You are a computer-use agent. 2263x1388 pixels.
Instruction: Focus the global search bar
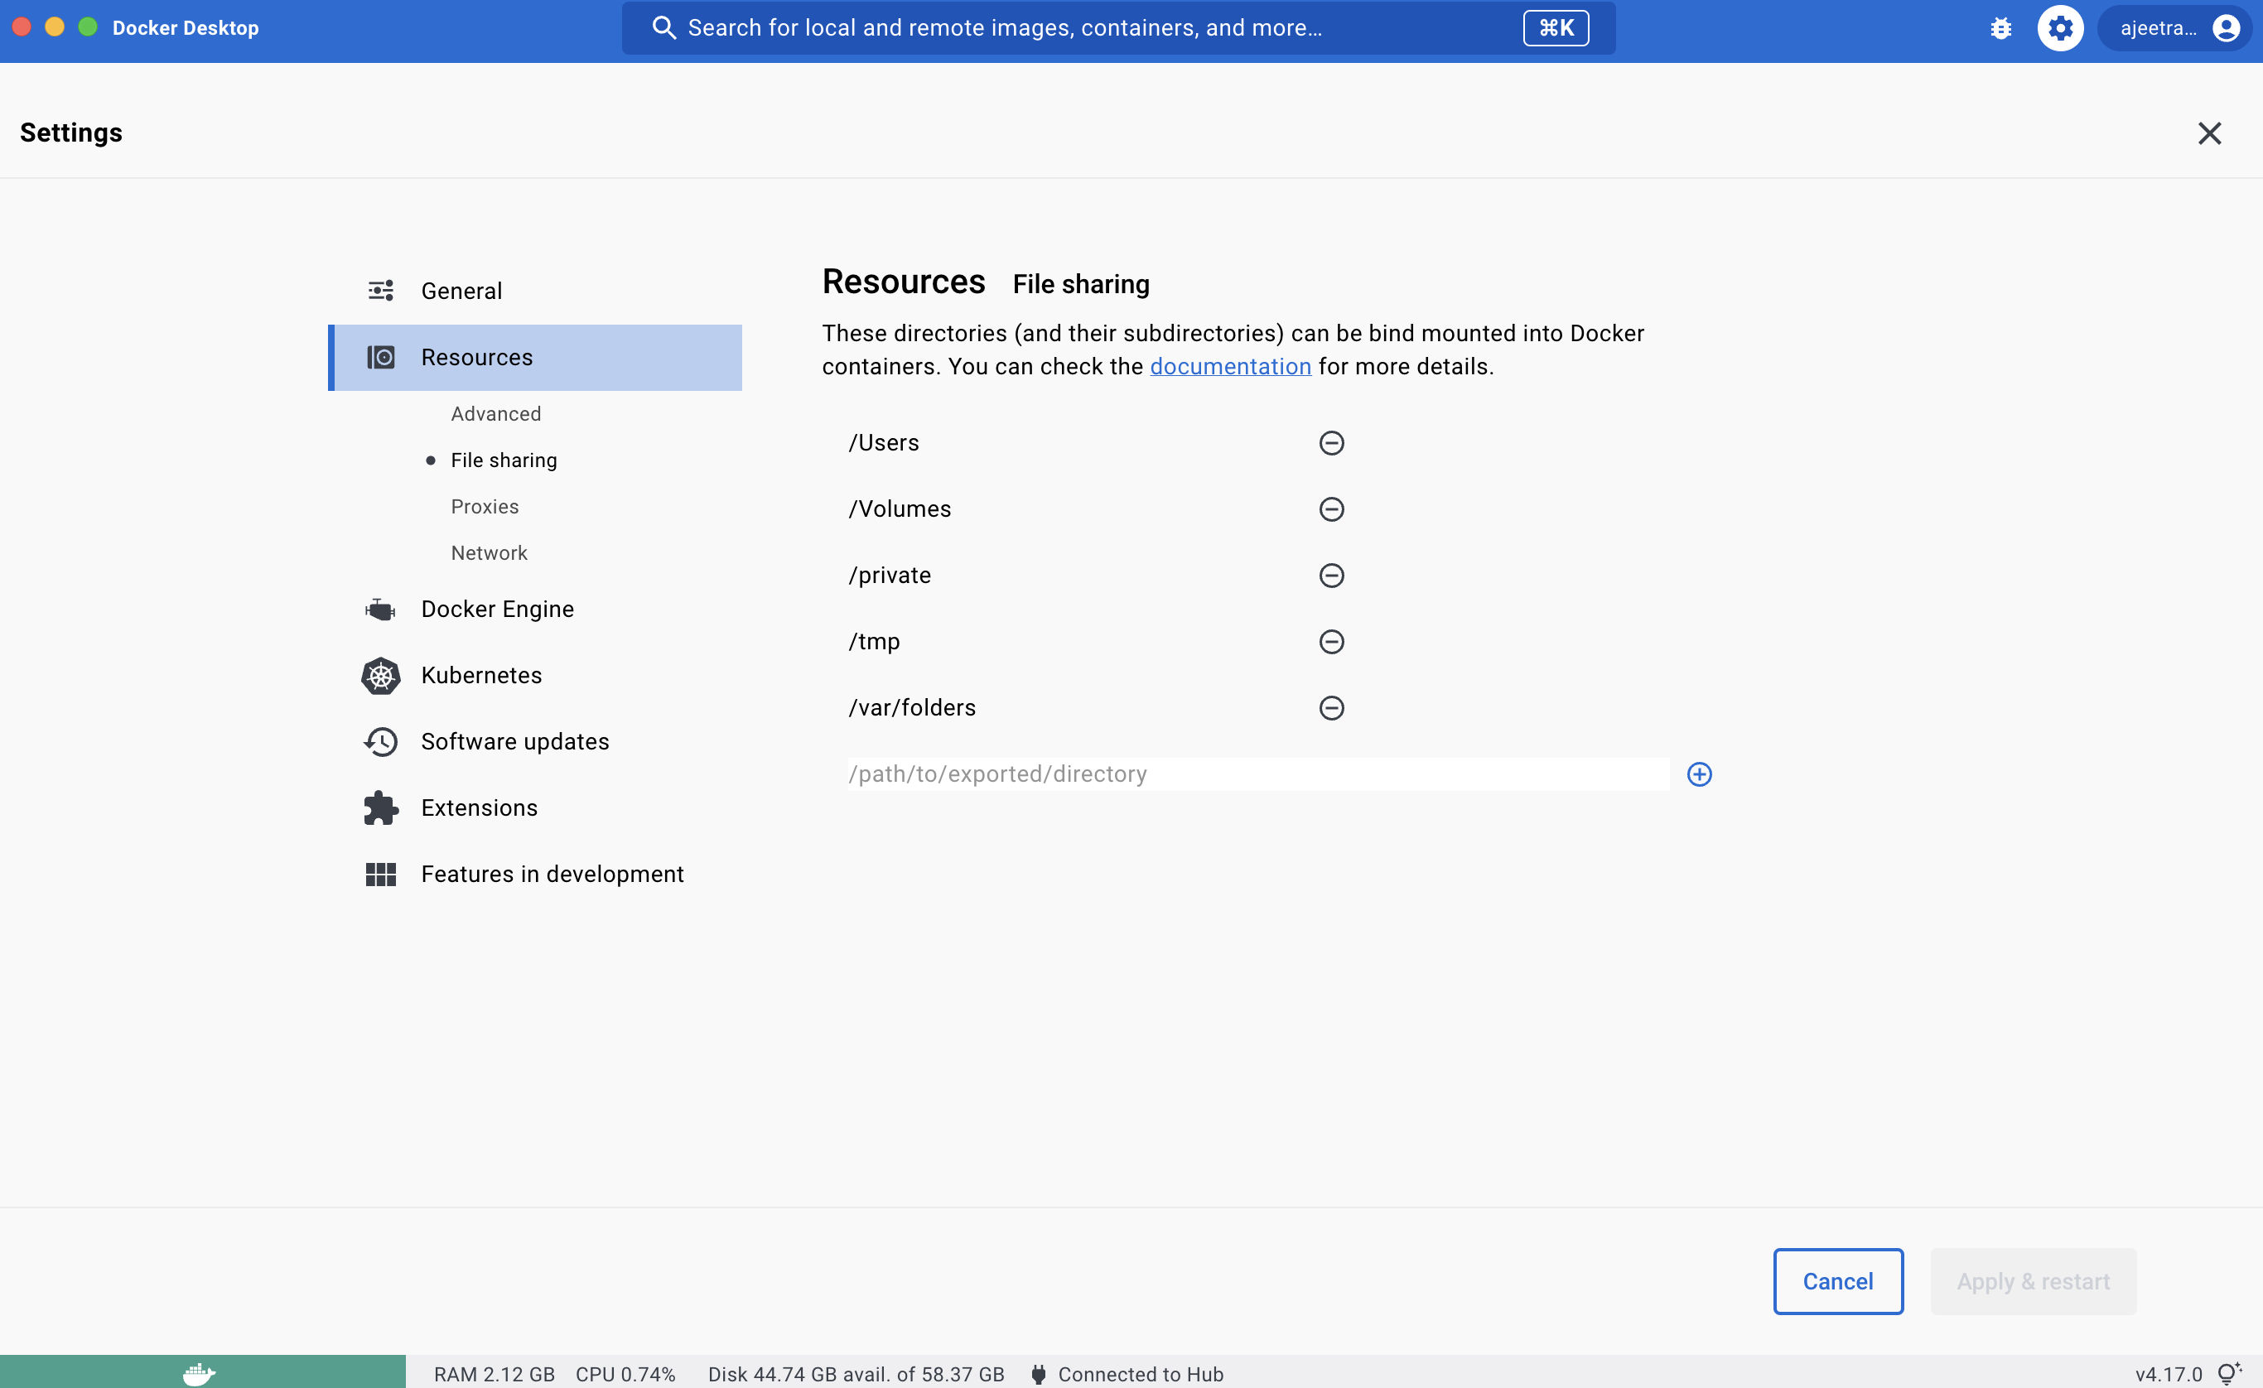click(1117, 28)
